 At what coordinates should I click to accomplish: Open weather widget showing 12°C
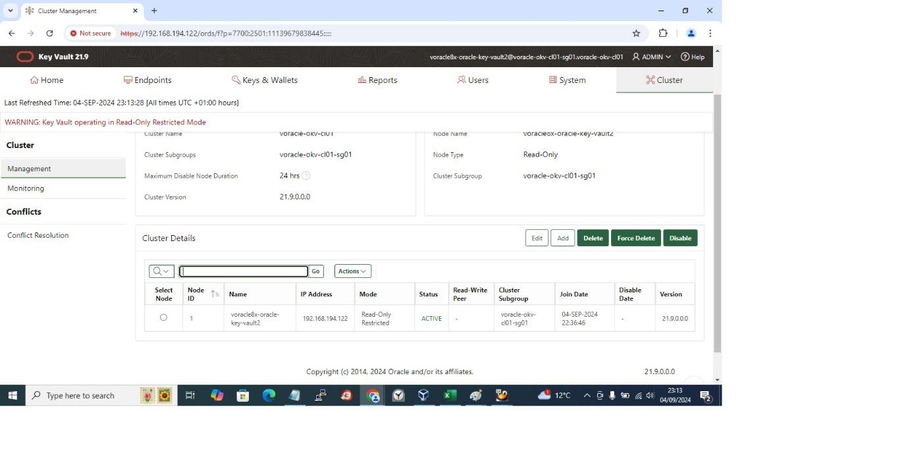tap(554, 395)
